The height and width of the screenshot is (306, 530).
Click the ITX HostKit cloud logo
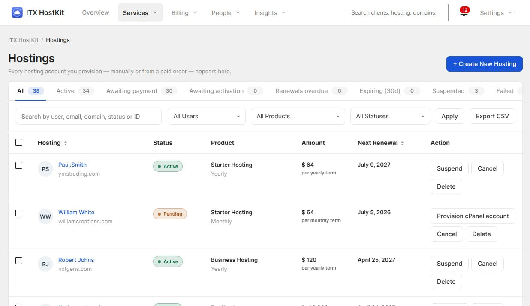[x=17, y=12]
